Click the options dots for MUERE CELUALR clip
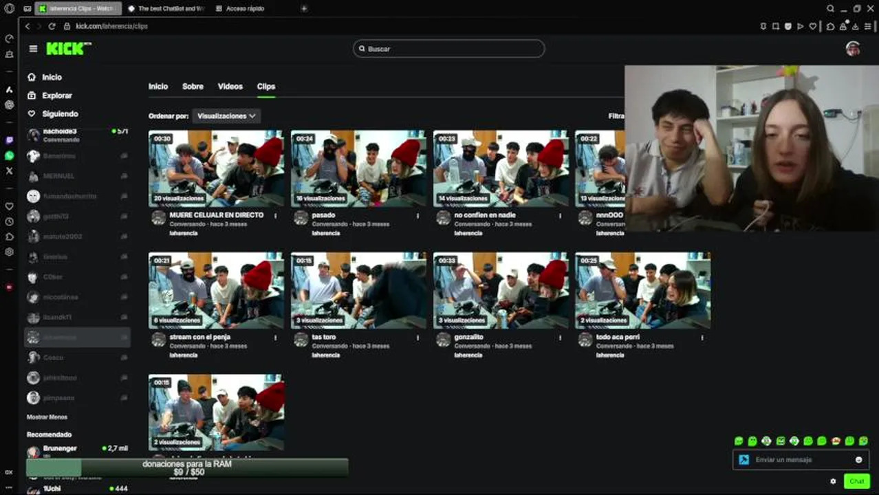 click(276, 215)
